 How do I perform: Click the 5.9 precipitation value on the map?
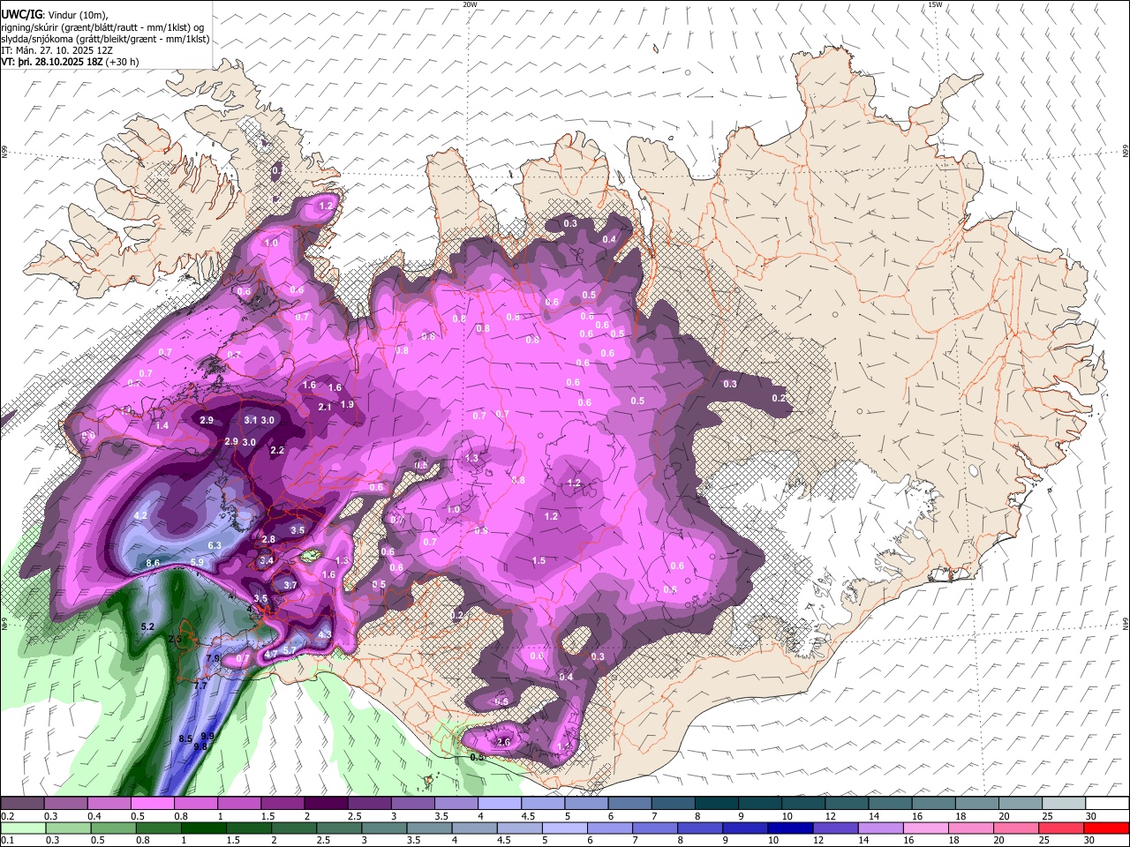click(197, 562)
